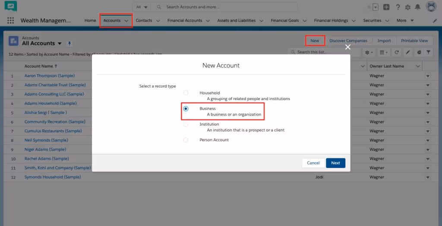This screenshot has height=226, width=442.
Task: Open row actions for Adams Charitable Trust
Action: (428, 85)
